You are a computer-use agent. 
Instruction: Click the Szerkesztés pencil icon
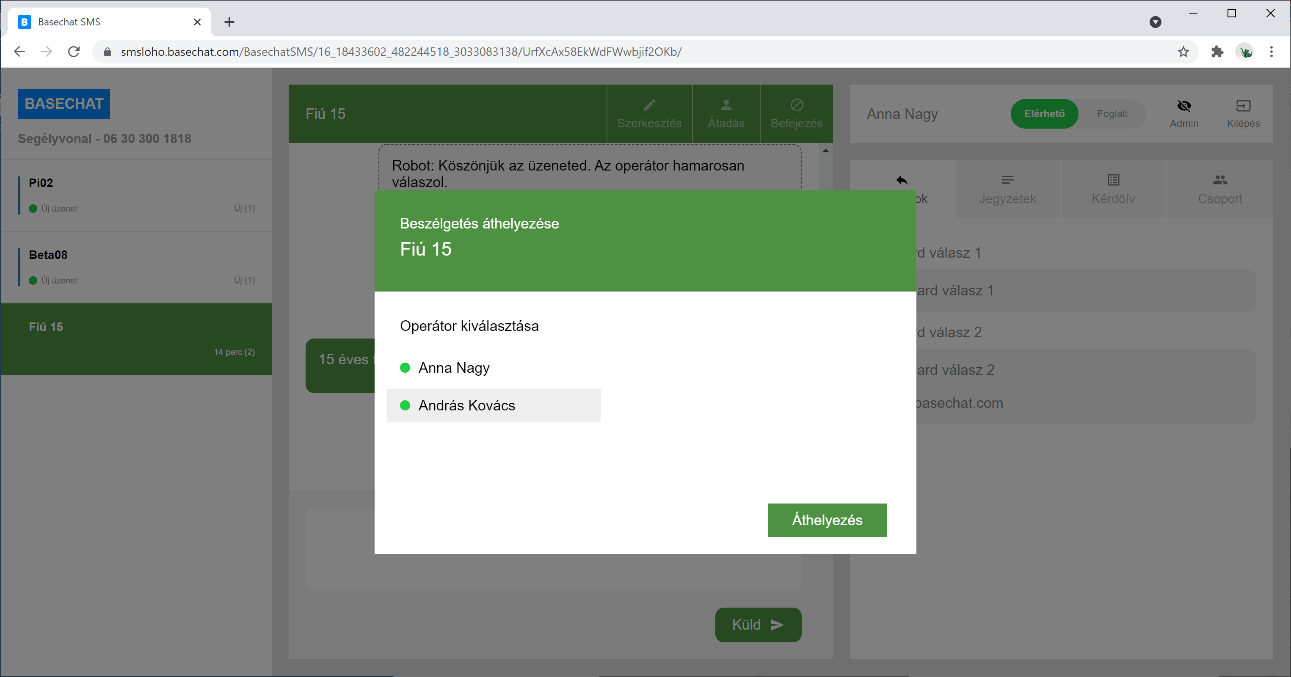tap(649, 105)
